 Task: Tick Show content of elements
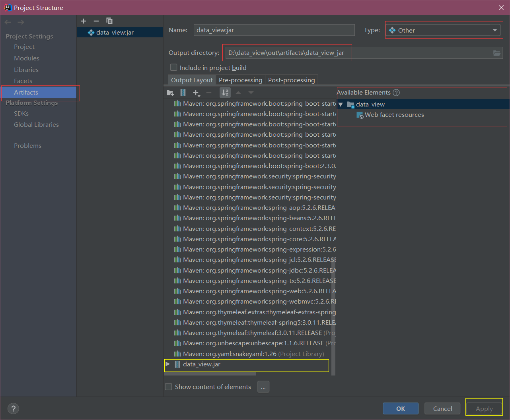169,387
